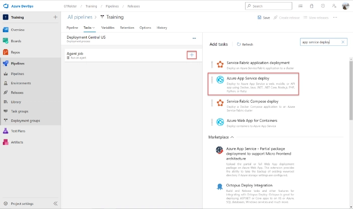This screenshot has width=353, height=209.
Task: Click the header Search box
Action: [x=269, y=6]
